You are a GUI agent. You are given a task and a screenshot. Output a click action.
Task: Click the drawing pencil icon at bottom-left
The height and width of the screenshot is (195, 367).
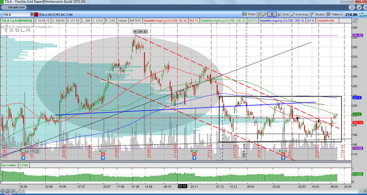coord(18,191)
